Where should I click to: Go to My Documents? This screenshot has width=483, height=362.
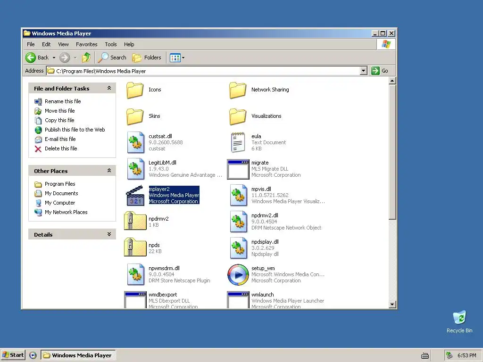61,193
